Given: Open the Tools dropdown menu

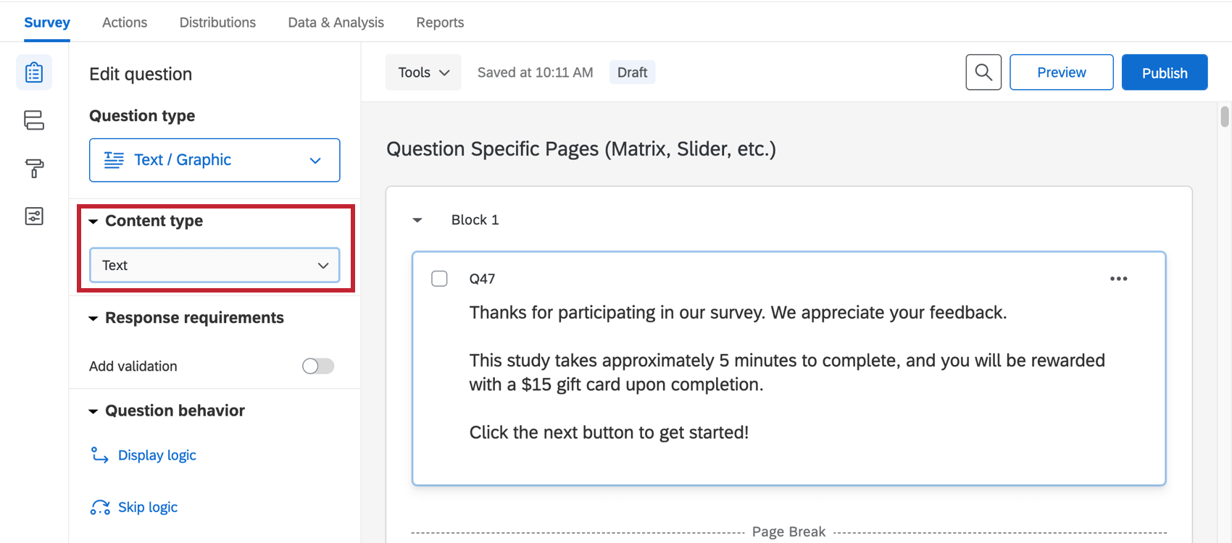Looking at the screenshot, I should click(x=423, y=72).
